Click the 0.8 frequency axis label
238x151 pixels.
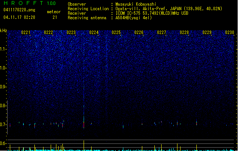point(3,106)
